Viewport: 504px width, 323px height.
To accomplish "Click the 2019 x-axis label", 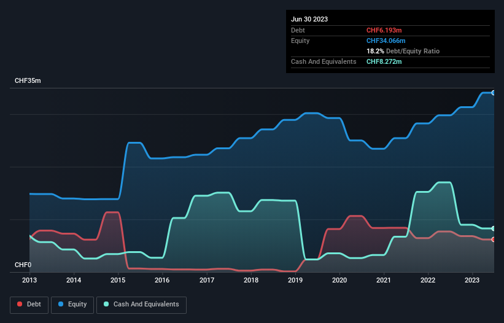I will coord(295,280).
